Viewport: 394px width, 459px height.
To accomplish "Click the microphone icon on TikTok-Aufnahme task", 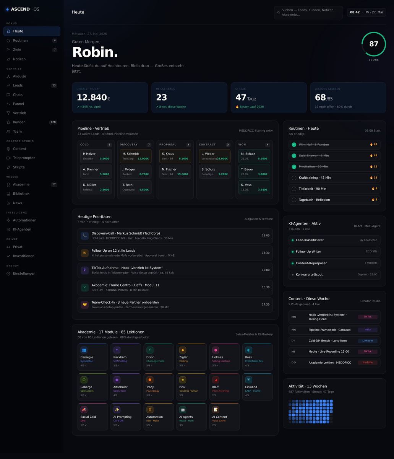I will tap(84, 270).
